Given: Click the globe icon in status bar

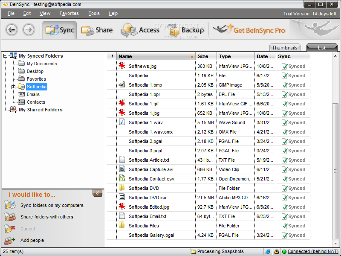Looking at the screenshot, I should (268, 252).
